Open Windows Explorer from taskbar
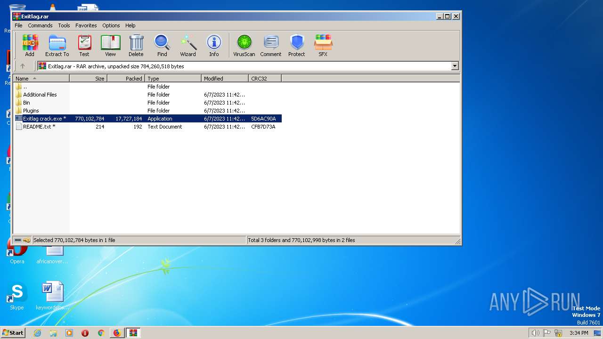The width and height of the screenshot is (603, 339). tap(53, 333)
